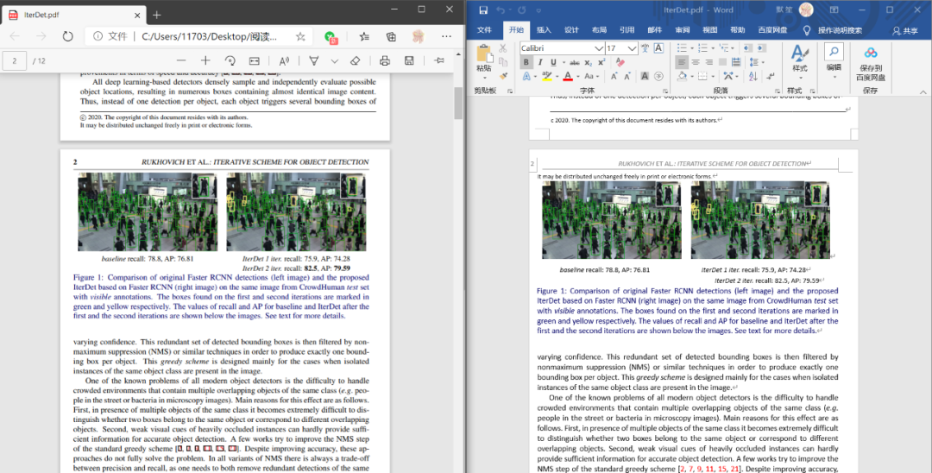932x473 pixels.
Task: Switch to the 布局 ribbon tab
Action: (599, 29)
